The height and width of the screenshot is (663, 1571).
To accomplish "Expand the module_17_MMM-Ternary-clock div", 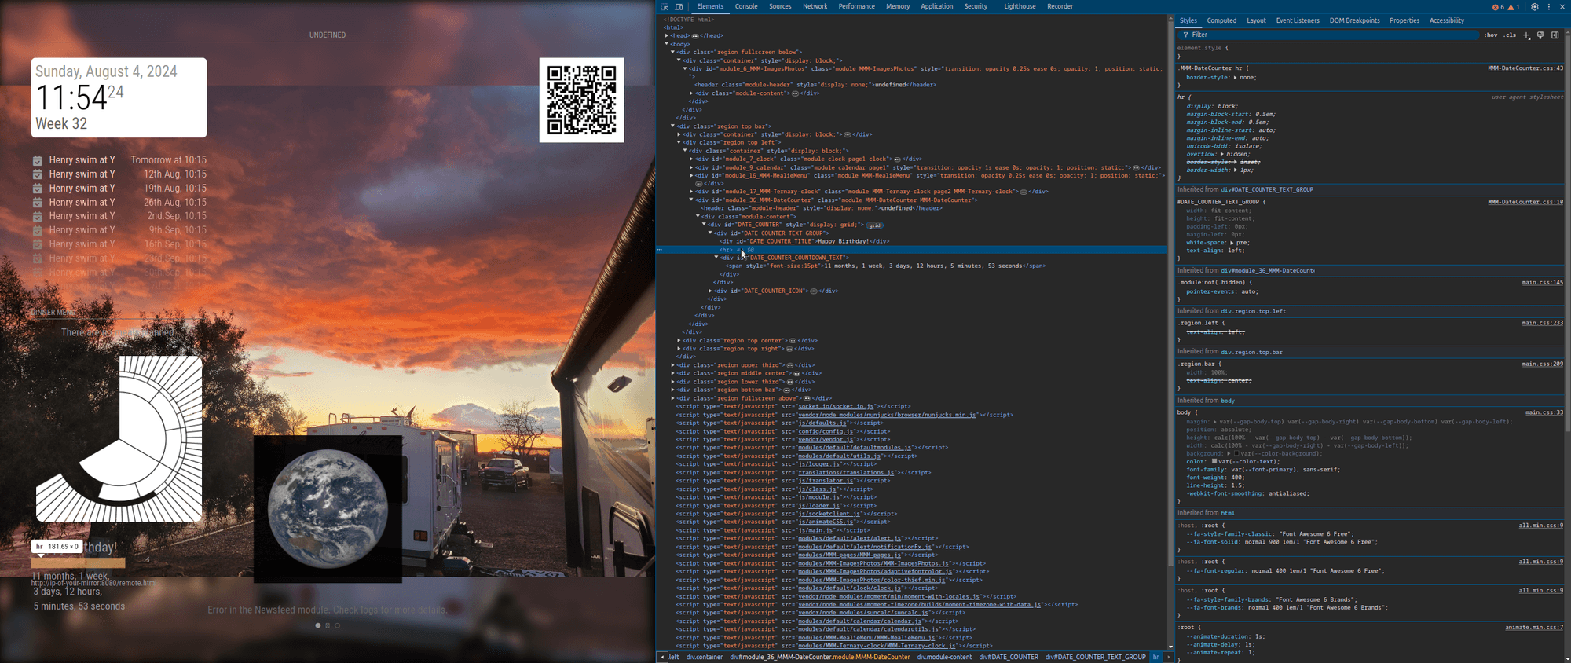I will click(x=691, y=192).
